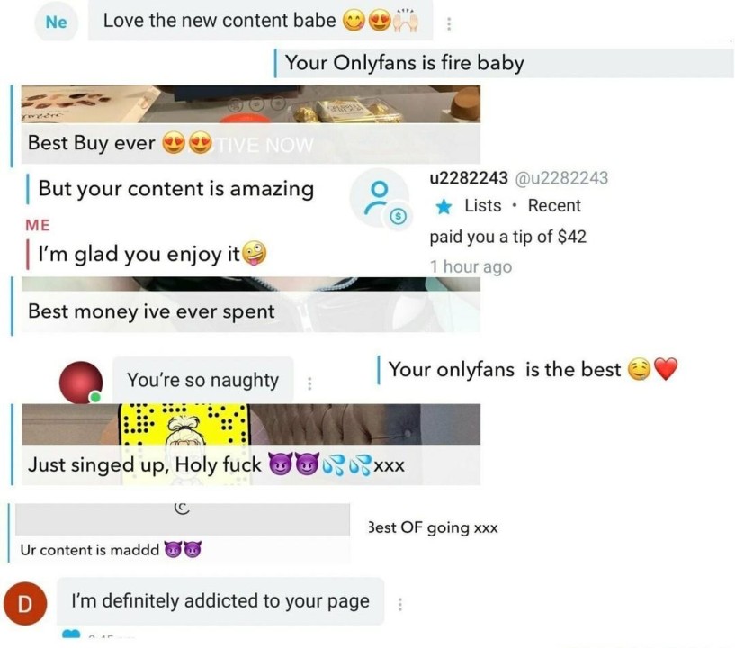Viewport: 735px width, 648px height.
Task: Select the Lists label
Action: (482, 205)
